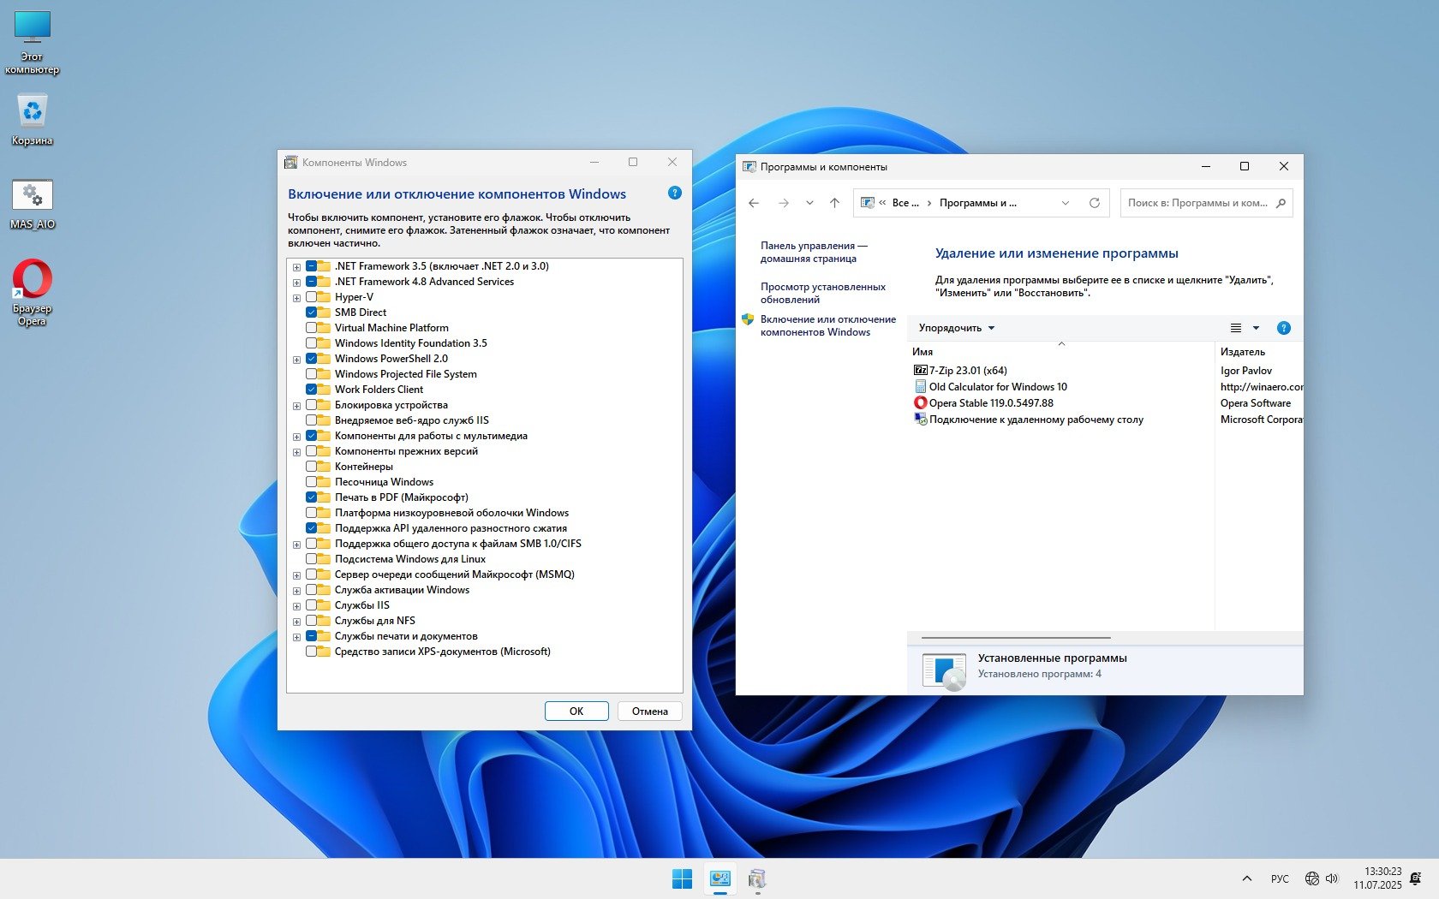Screen dimensions: 1439x899
Task: Enable the Hyper-V checkbox
Action: [312, 297]
